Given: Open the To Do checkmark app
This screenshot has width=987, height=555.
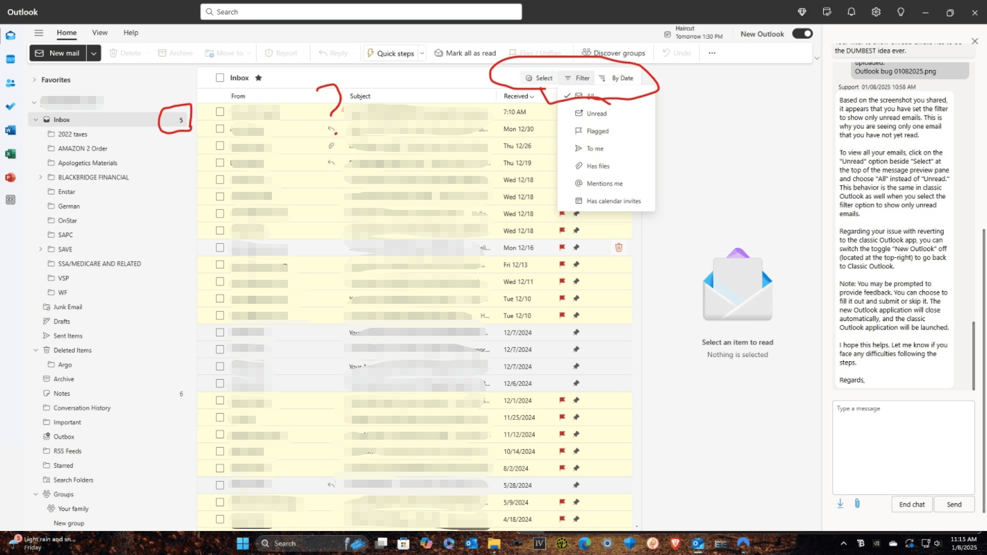Looking at the screenshot, I should [11, 107].
